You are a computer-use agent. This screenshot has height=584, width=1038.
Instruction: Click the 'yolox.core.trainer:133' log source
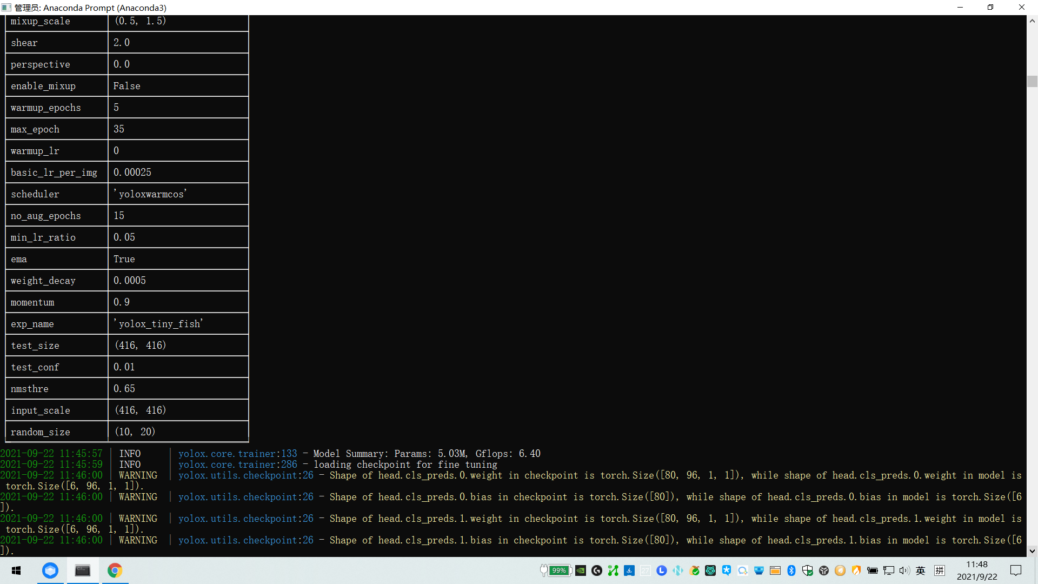[238, 454]
